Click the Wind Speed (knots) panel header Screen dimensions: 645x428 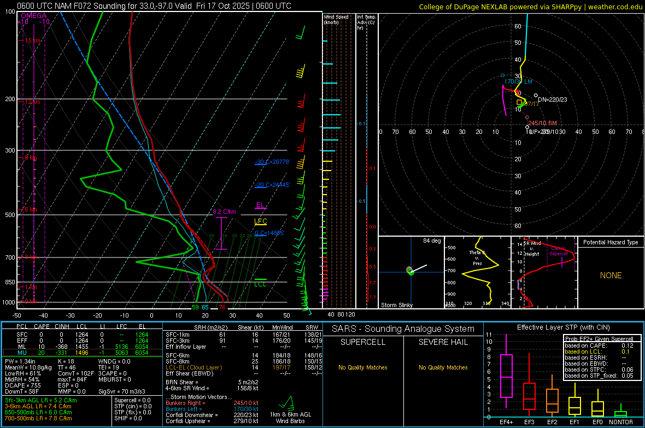coord(336,19)
